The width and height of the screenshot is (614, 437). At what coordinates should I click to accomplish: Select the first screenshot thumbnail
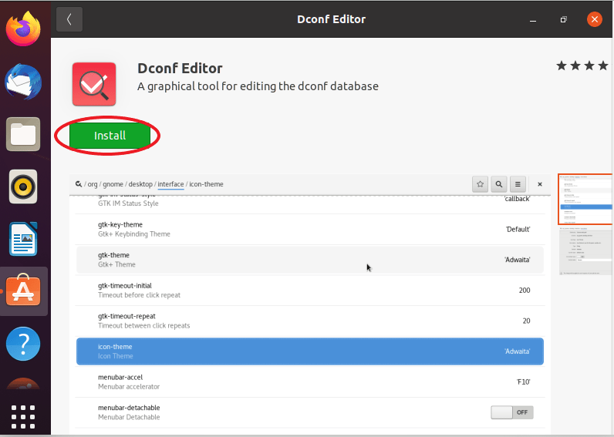click(585, 199)
